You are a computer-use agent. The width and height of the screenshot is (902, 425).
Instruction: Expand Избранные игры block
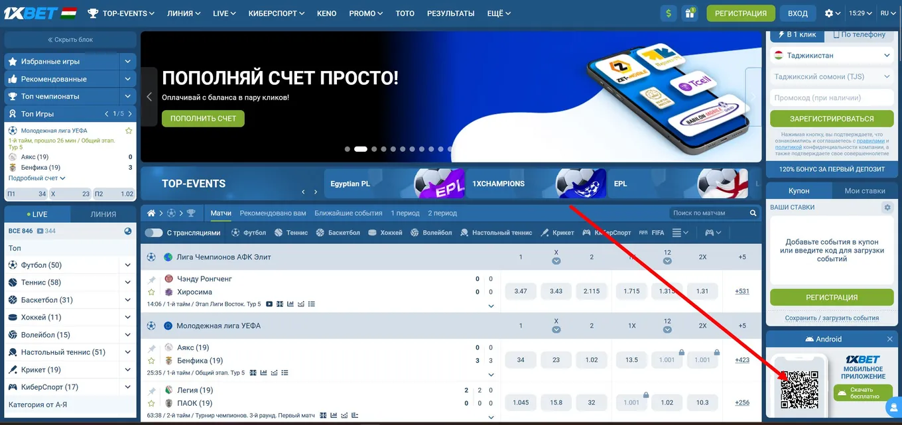coord(128,61)
